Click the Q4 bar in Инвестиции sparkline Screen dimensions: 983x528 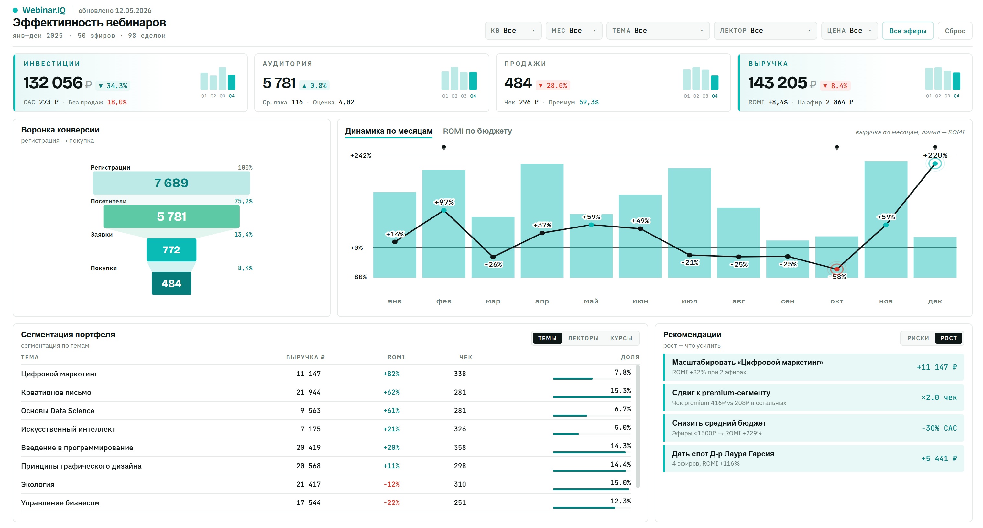pos(231,82)
